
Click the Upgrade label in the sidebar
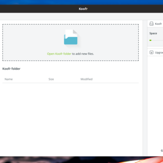159,53
